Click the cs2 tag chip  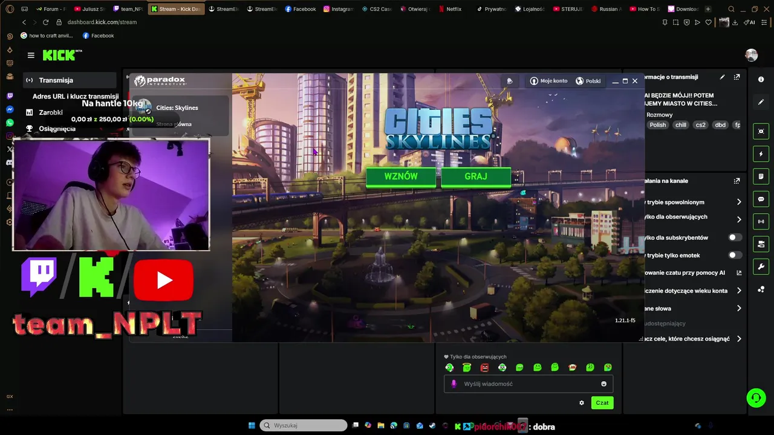(x=700, y=125)
